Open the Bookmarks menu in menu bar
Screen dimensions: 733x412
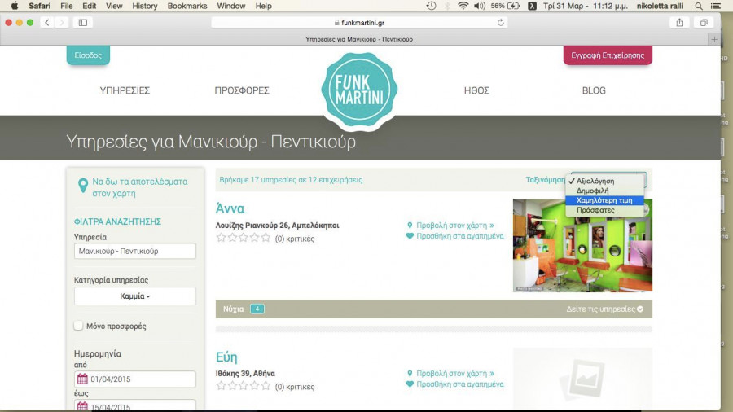click(x=187, y=6)
